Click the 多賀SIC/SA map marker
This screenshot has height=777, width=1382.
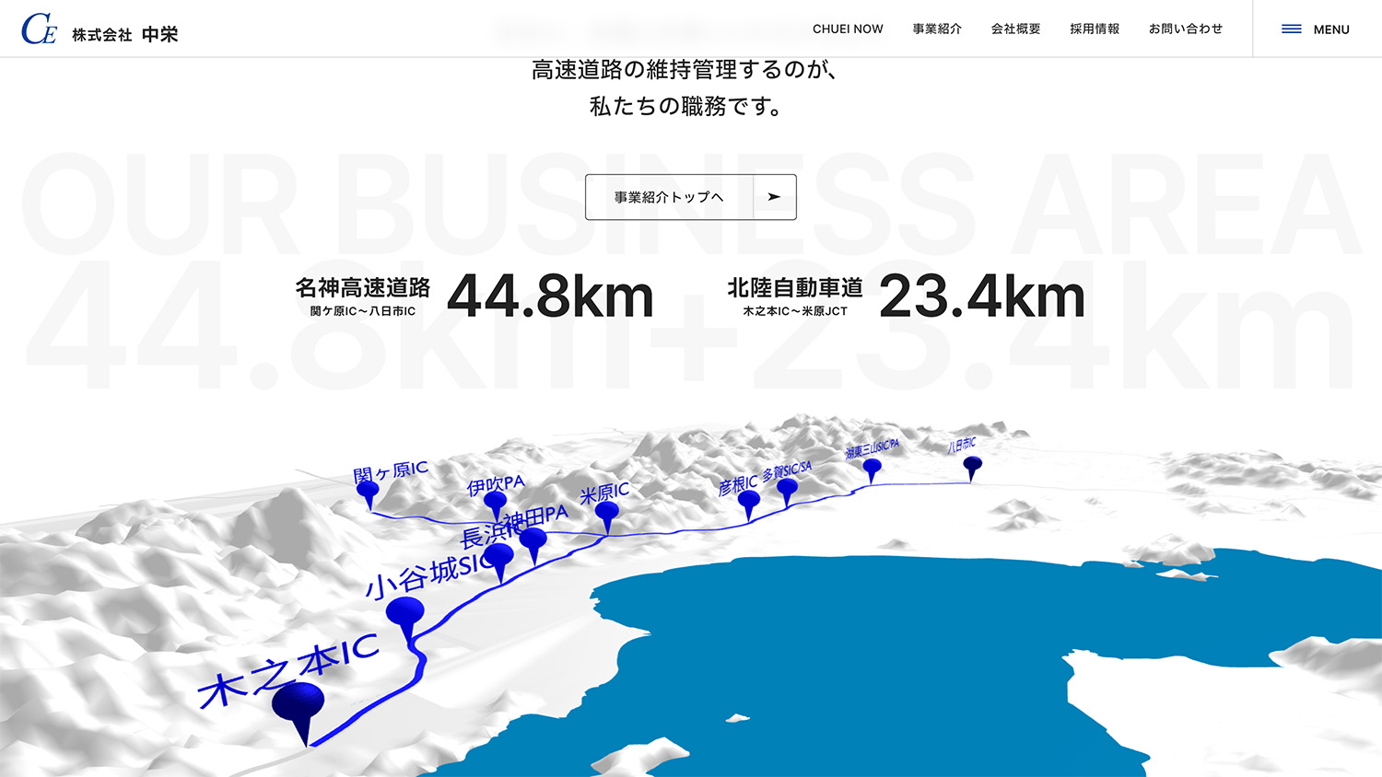coord(787,488)
